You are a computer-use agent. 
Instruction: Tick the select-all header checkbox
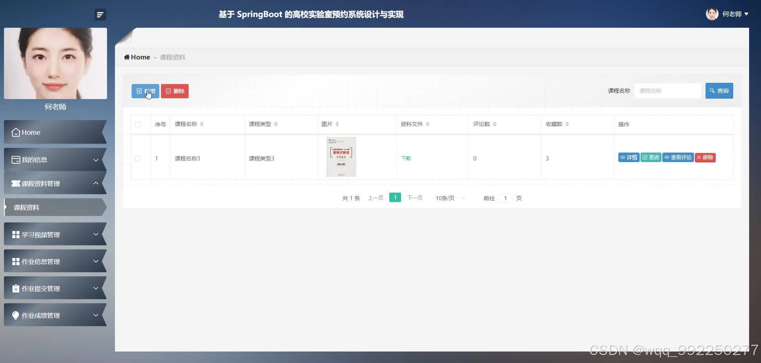138,124
